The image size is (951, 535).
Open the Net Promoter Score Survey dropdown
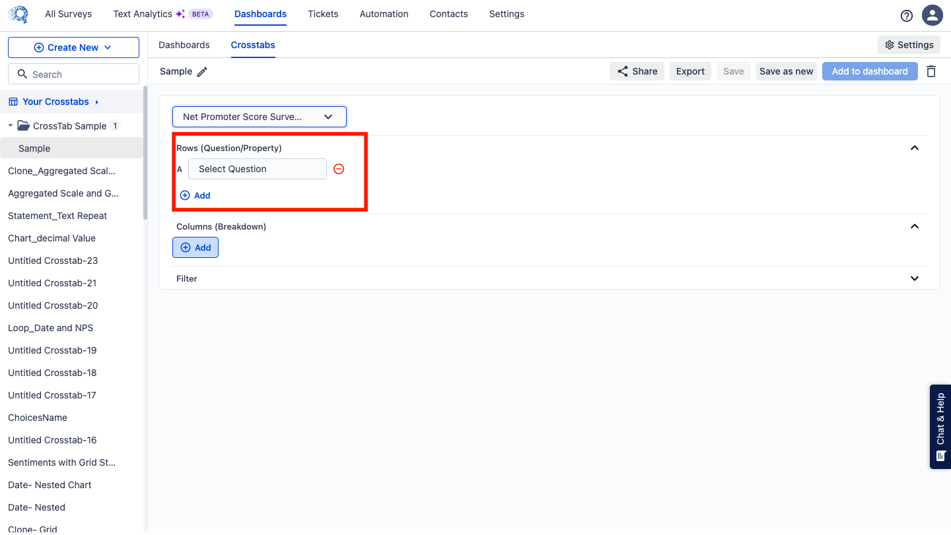[259, 117]
